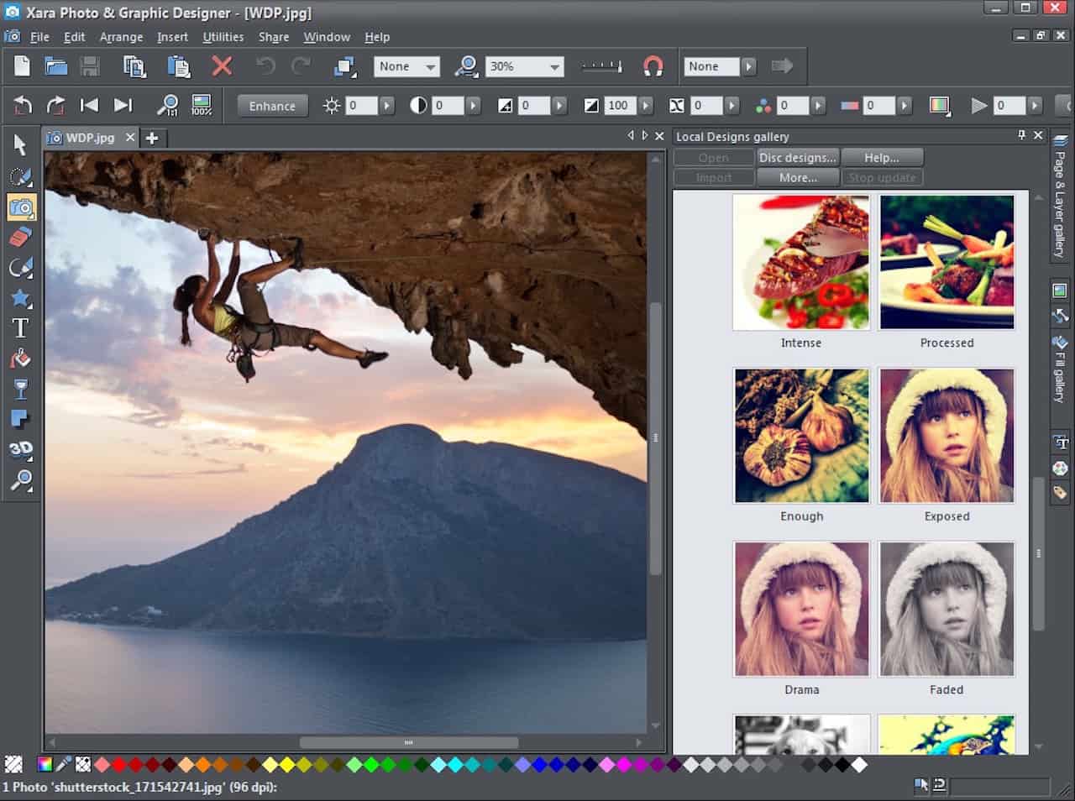Click the canvas horizontal scrollbar thumb
Screen dimensions: 1075x801
(x=409, y=742)
